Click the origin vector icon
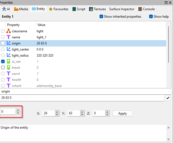 8,43
